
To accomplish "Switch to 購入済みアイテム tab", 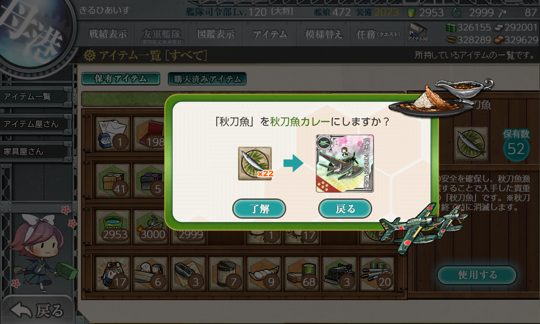I will pyautogui.click(x=207, y=79).
